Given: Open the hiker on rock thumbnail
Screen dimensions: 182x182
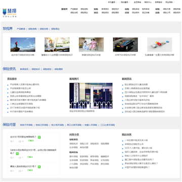Looking at the screenshot, I should click(23, 44).
